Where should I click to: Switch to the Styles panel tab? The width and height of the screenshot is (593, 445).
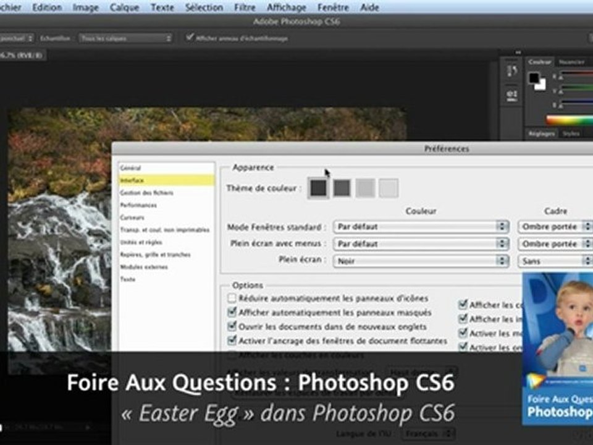point(571,133)
